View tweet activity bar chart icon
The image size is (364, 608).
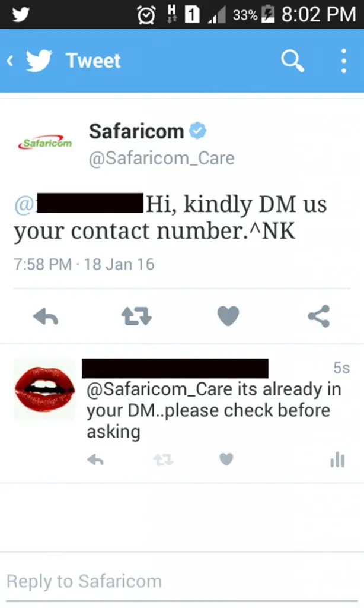click(x=337, y=460)
